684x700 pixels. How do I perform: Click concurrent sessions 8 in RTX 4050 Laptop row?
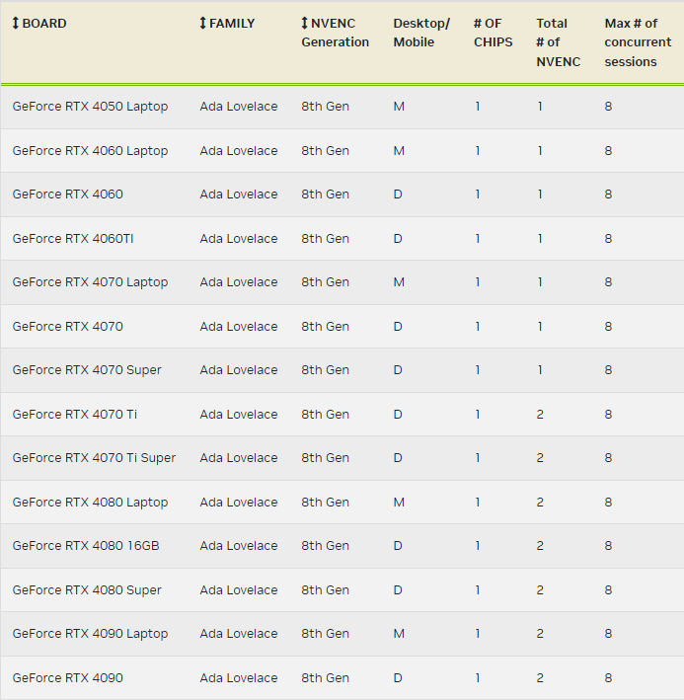click(608, 107)
